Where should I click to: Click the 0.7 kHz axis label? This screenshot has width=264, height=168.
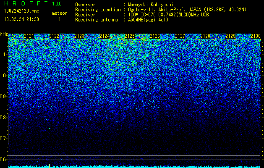(4, 139)
